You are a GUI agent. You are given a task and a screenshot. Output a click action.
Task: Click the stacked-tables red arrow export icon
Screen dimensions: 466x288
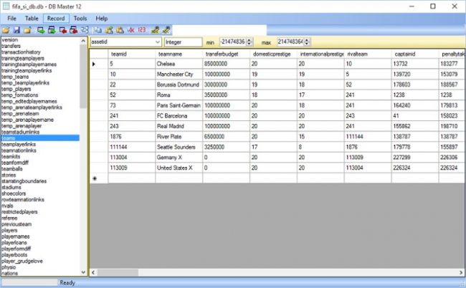[x=74, y=30]
